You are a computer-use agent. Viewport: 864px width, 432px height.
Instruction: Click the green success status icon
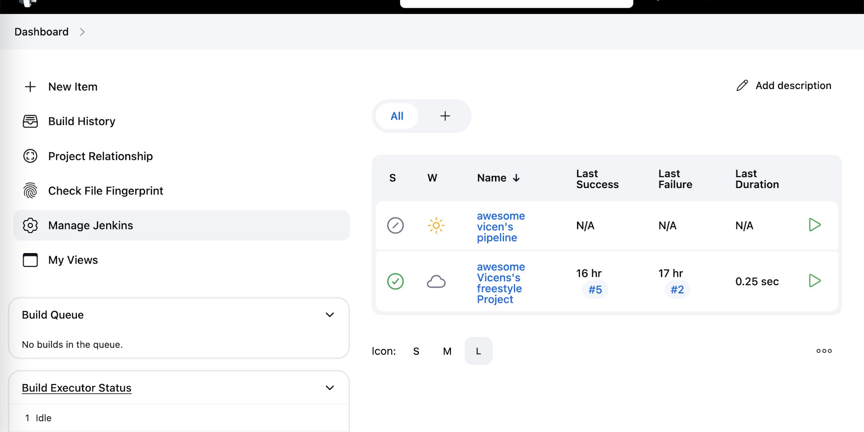pyautogui.click(x=395, y=282)
